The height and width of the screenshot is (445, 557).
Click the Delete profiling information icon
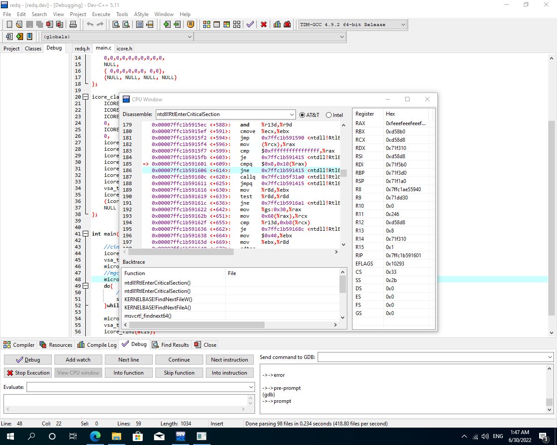pyautogui.click(x=287, y=24)
